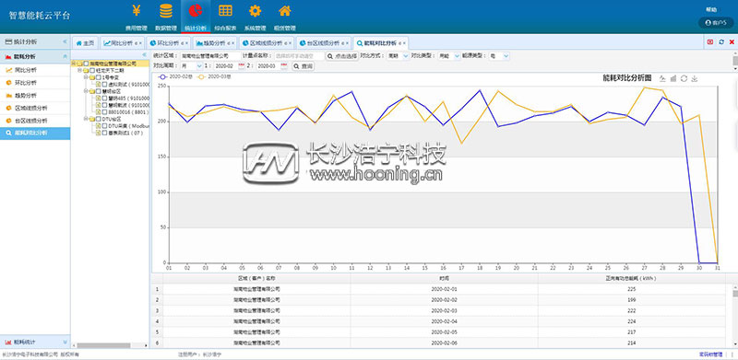Image resolution: width=738 pixels, height=360 pixels.
Task: Close the 同比分析 tab
Action: tap(140, 43)
